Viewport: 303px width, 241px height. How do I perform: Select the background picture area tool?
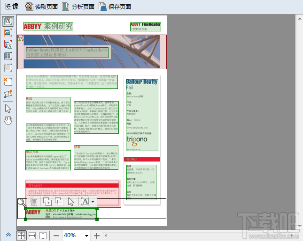pyautogui.click(x=8, y=44)
